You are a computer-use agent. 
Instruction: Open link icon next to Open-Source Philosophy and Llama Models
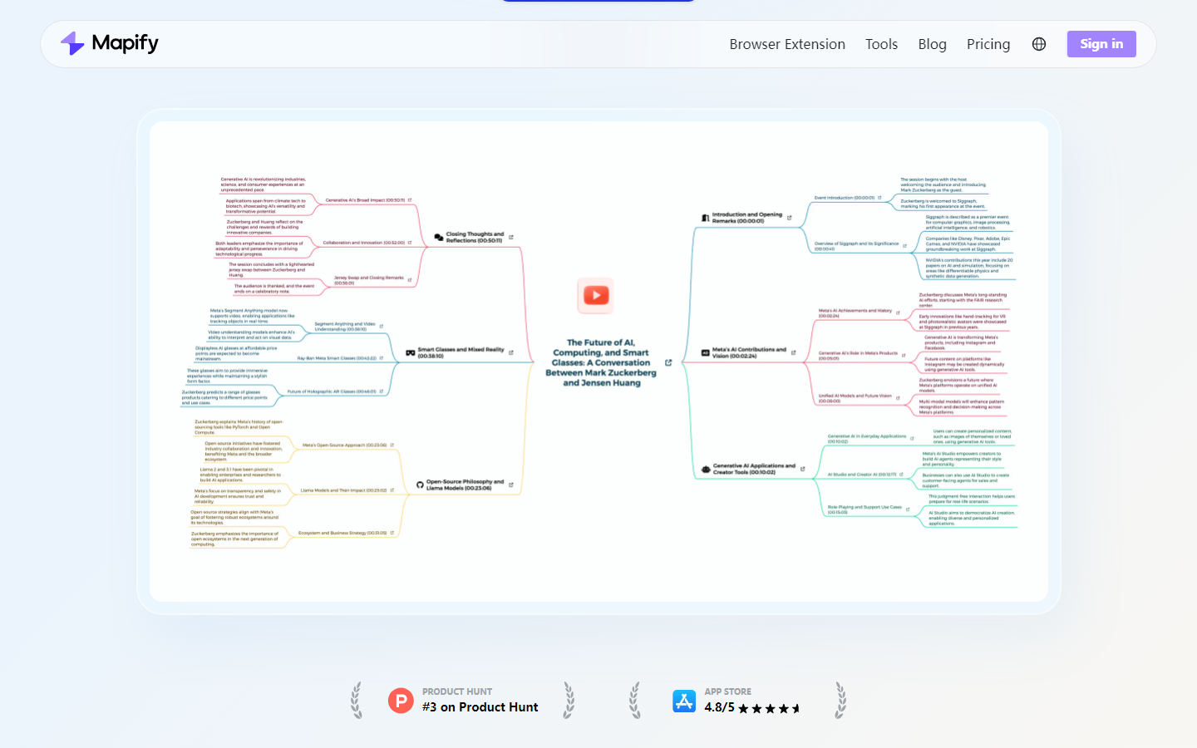[x=511, y=485]
